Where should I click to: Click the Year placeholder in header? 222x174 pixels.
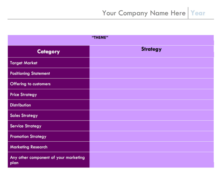click(198, 13)
